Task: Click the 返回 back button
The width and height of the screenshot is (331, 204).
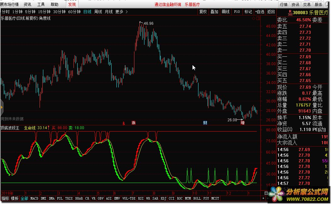Action: click(x=271, y=12)
